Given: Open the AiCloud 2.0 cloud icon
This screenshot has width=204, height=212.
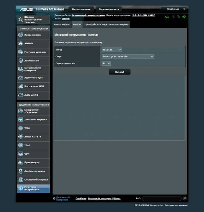Looking at the screenshot, I should click(x=20, y=95).
